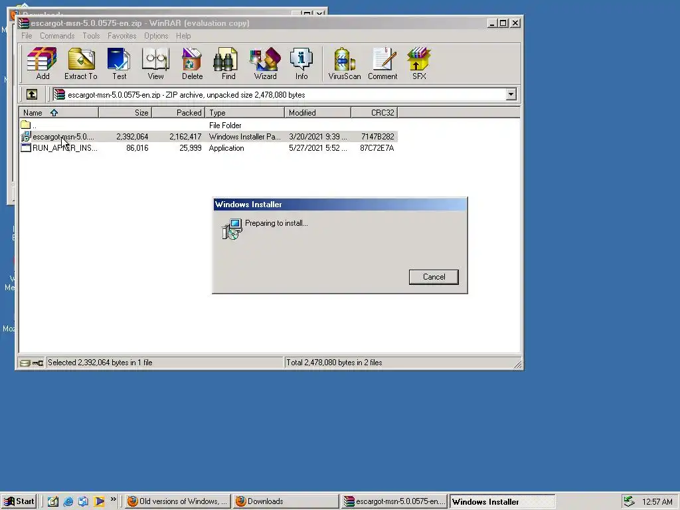Sort by the Packed column header

[x=178, y=113]
